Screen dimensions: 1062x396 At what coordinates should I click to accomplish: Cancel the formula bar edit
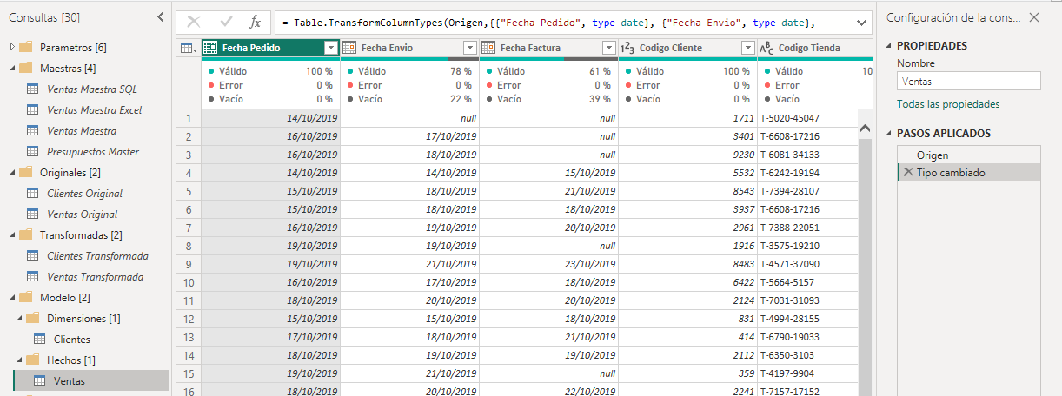[x=194, y=22]
